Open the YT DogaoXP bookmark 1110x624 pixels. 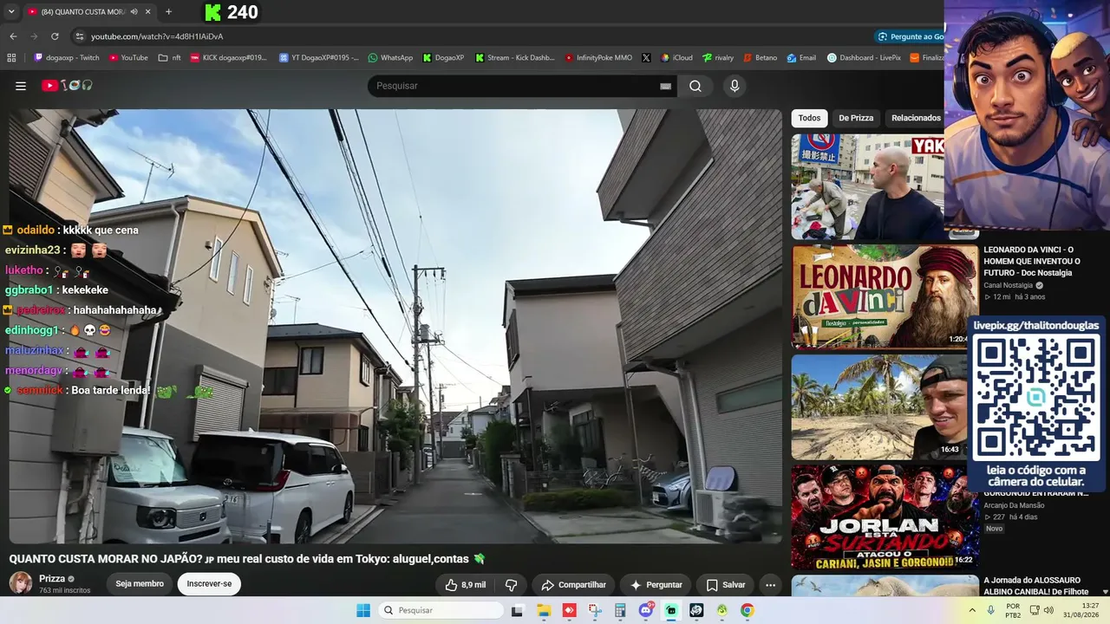[x=318, y=58]
